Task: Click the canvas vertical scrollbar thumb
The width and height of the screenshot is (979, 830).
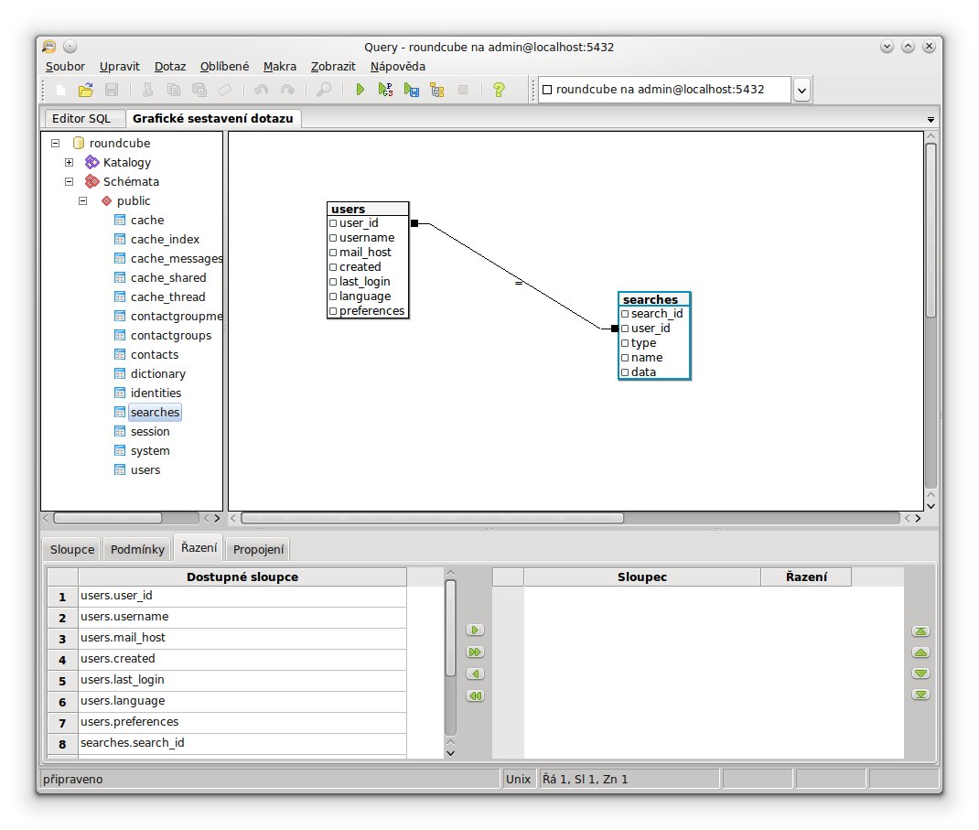Action: 931,230
